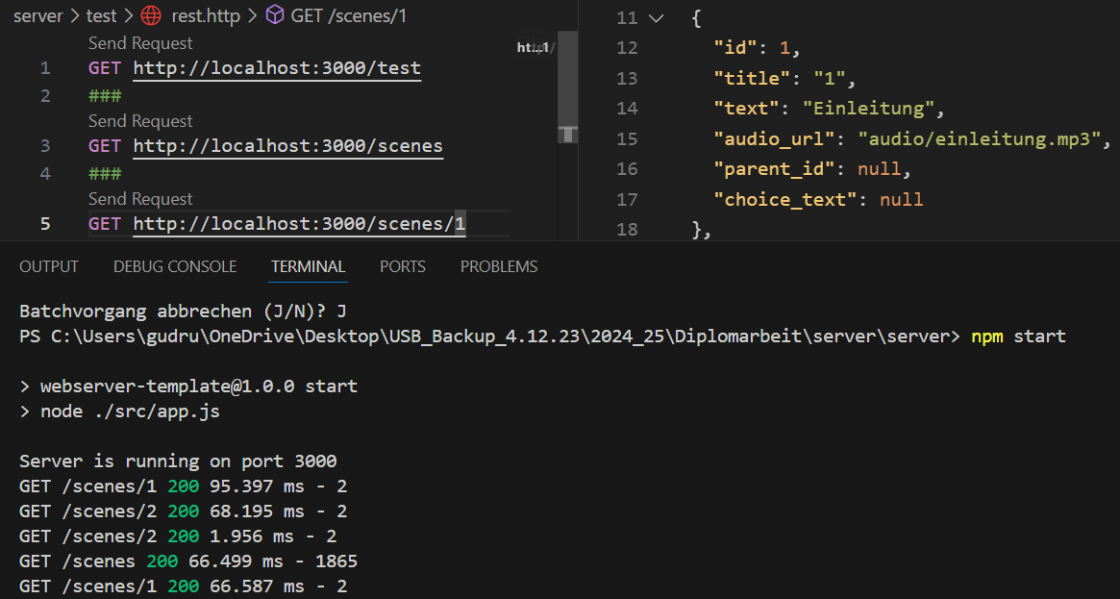The height and width of the screenshot is (599, 1120).
Task: Send Request for GET /scenes/1
Action: coord(140,199)
